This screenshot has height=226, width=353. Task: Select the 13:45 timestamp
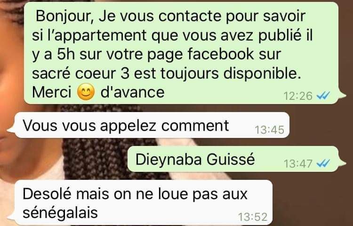click(x=270, y=130)
